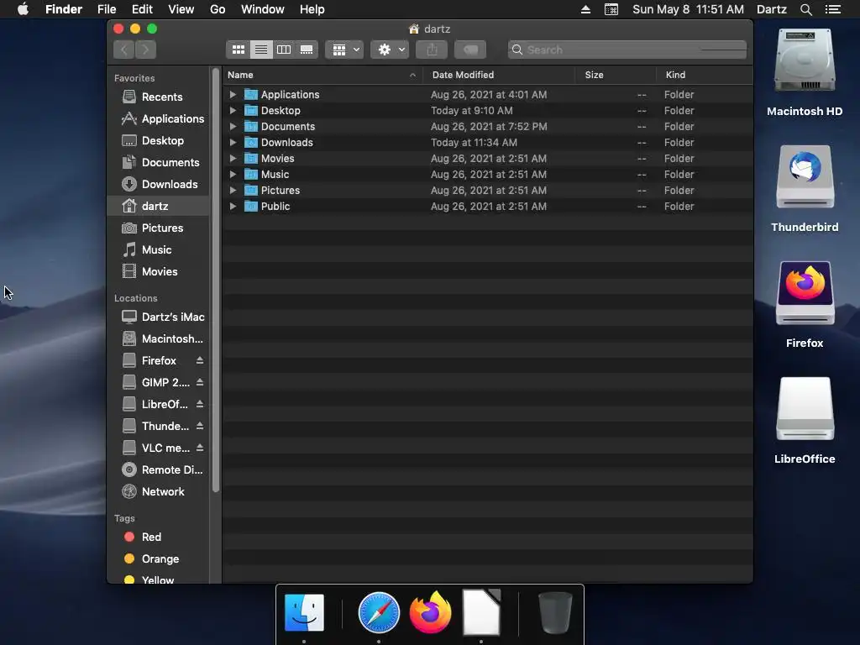Select the Public folder name
Screen dimensions: 860x645
tap(275, 207)
